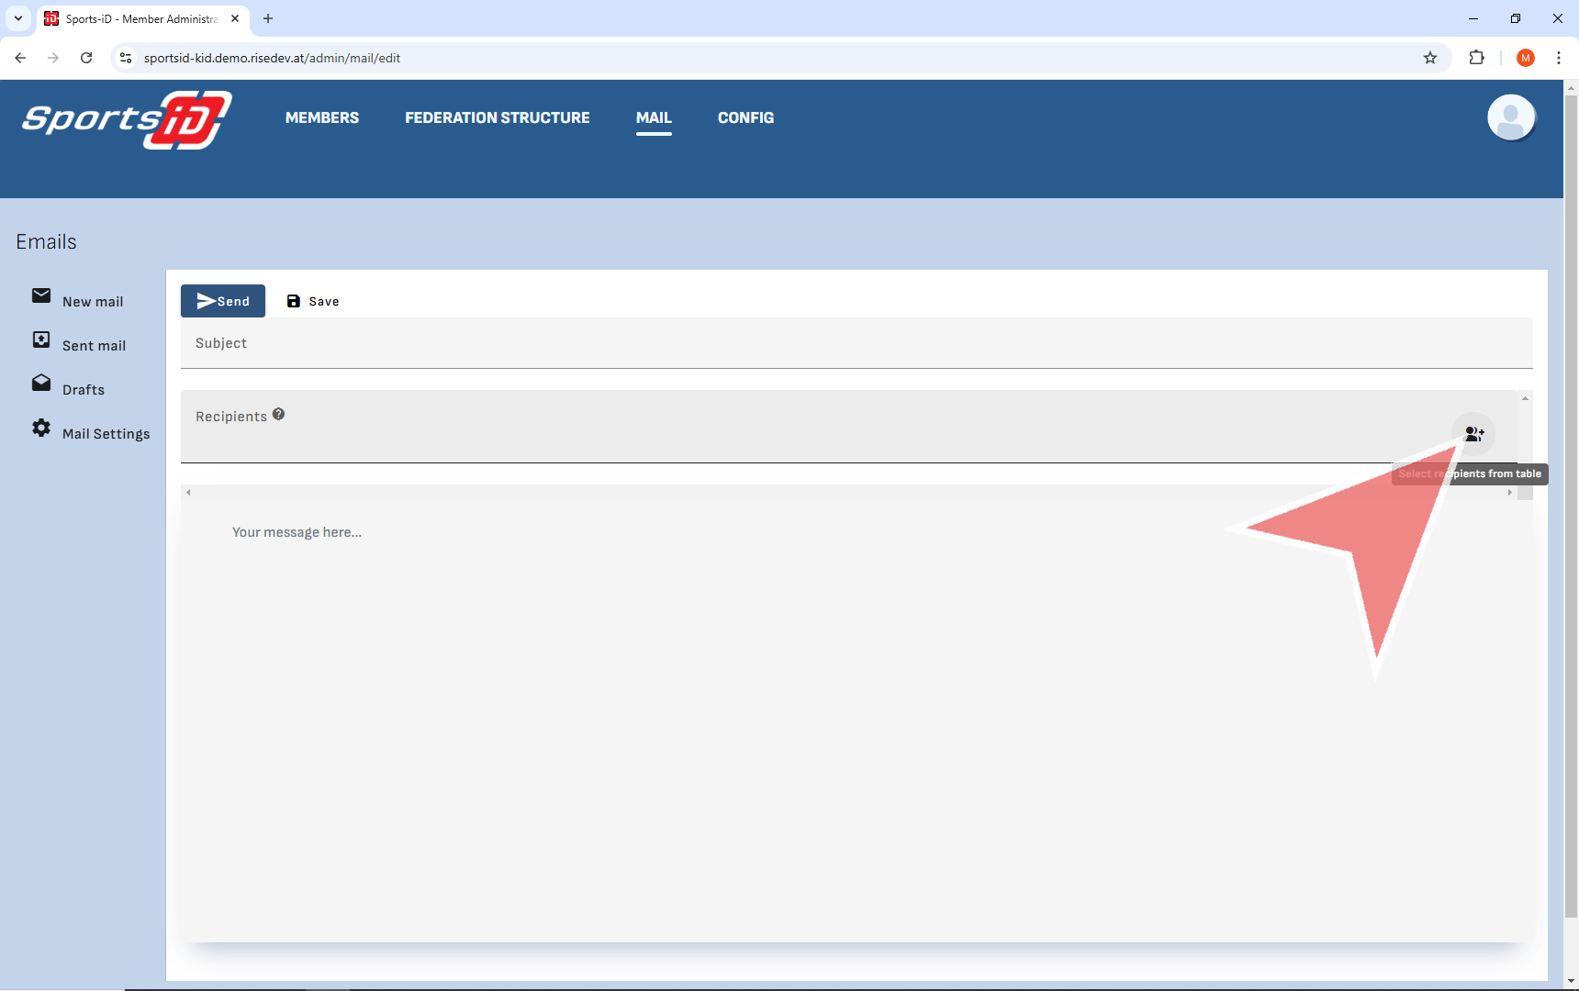Open the Members menu
Viewport: 1579px width, 991px height.
(x=322, y=117)
